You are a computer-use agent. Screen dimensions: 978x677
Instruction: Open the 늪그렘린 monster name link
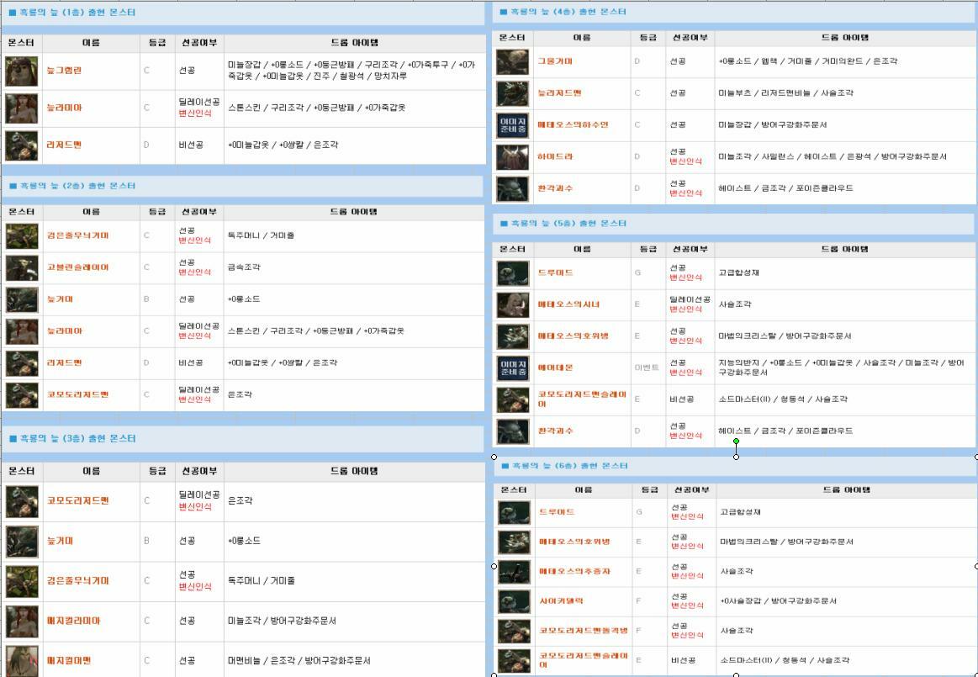[64, 71]
